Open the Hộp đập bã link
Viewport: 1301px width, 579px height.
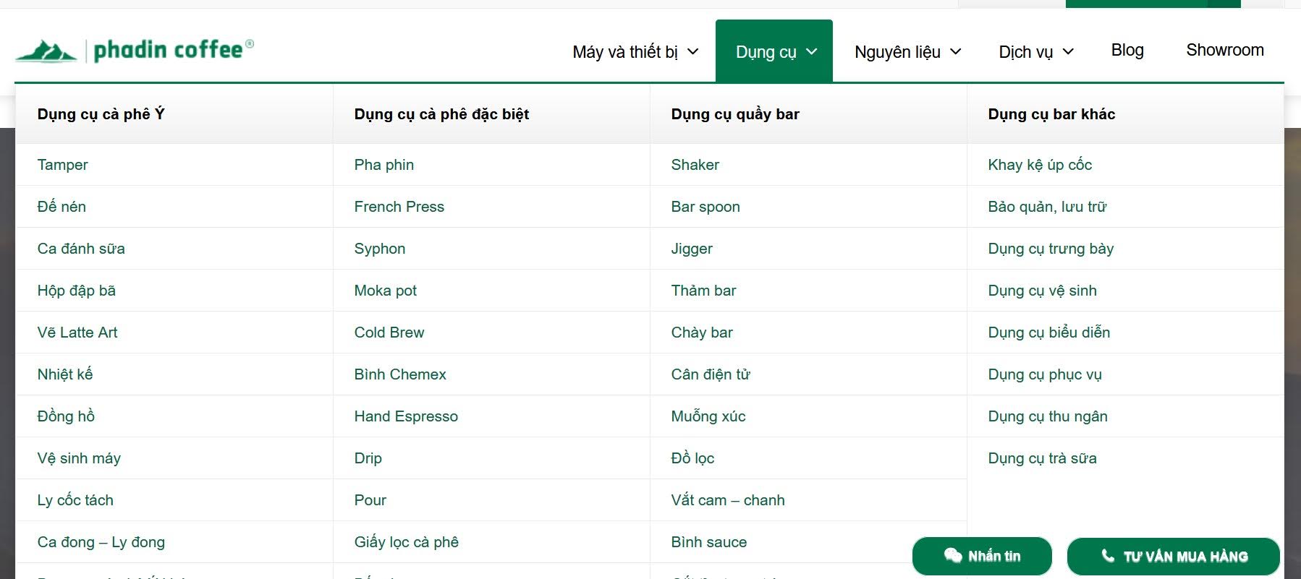pos(76,291)
